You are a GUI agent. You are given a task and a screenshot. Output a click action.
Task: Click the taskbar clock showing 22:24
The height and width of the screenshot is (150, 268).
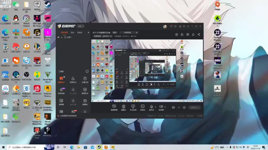[x=255, y=147]
